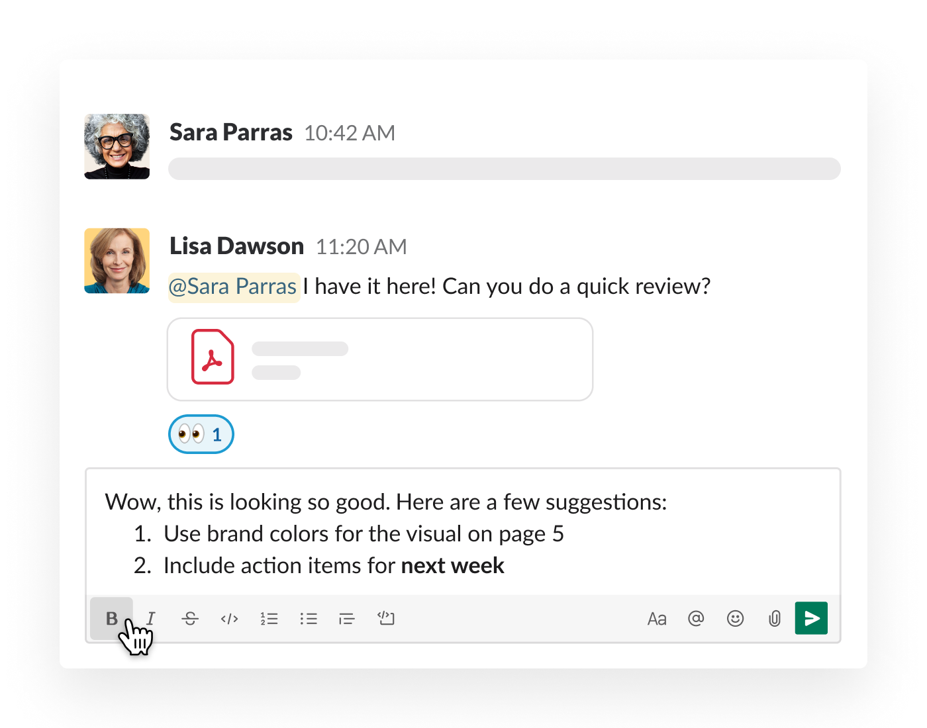Image resolution: width=927 pixels, height=728 pixels.
Task: Toggle ordered numbered list
Action: (269, 619)
